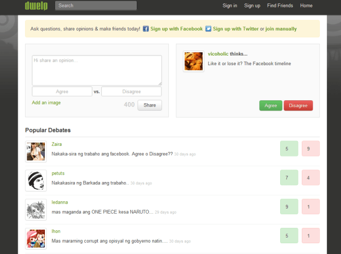The image size is (341, 254).
Task: Click the green 5 agree count on lhon's debate
Action: [x=289, y=236]
